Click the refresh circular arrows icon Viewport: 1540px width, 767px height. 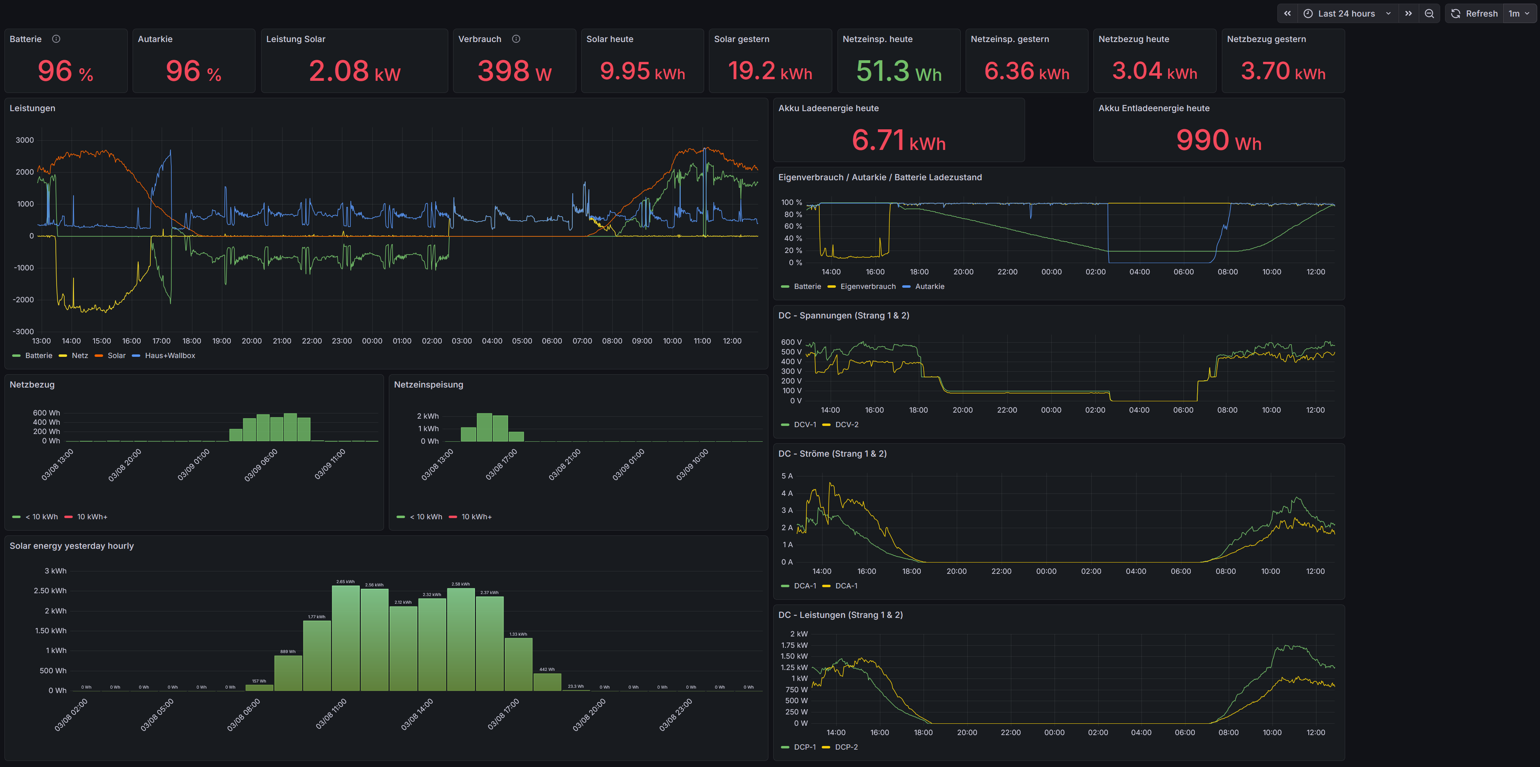pyautogui.click(x=1456, y=13)
